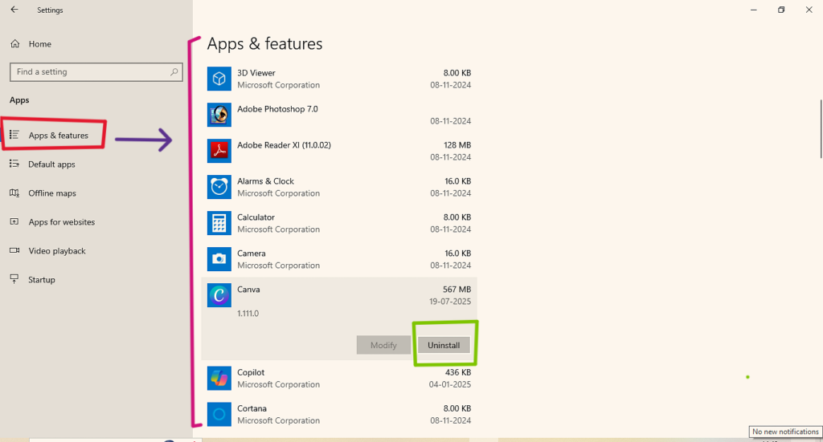This screenshot has width=823, height=442.
Task: Select the Copilot app entry
Action: pyautogui.click(x=339, y=378)
